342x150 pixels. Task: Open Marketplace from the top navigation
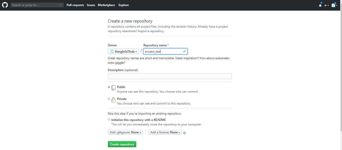coord(106,5)
